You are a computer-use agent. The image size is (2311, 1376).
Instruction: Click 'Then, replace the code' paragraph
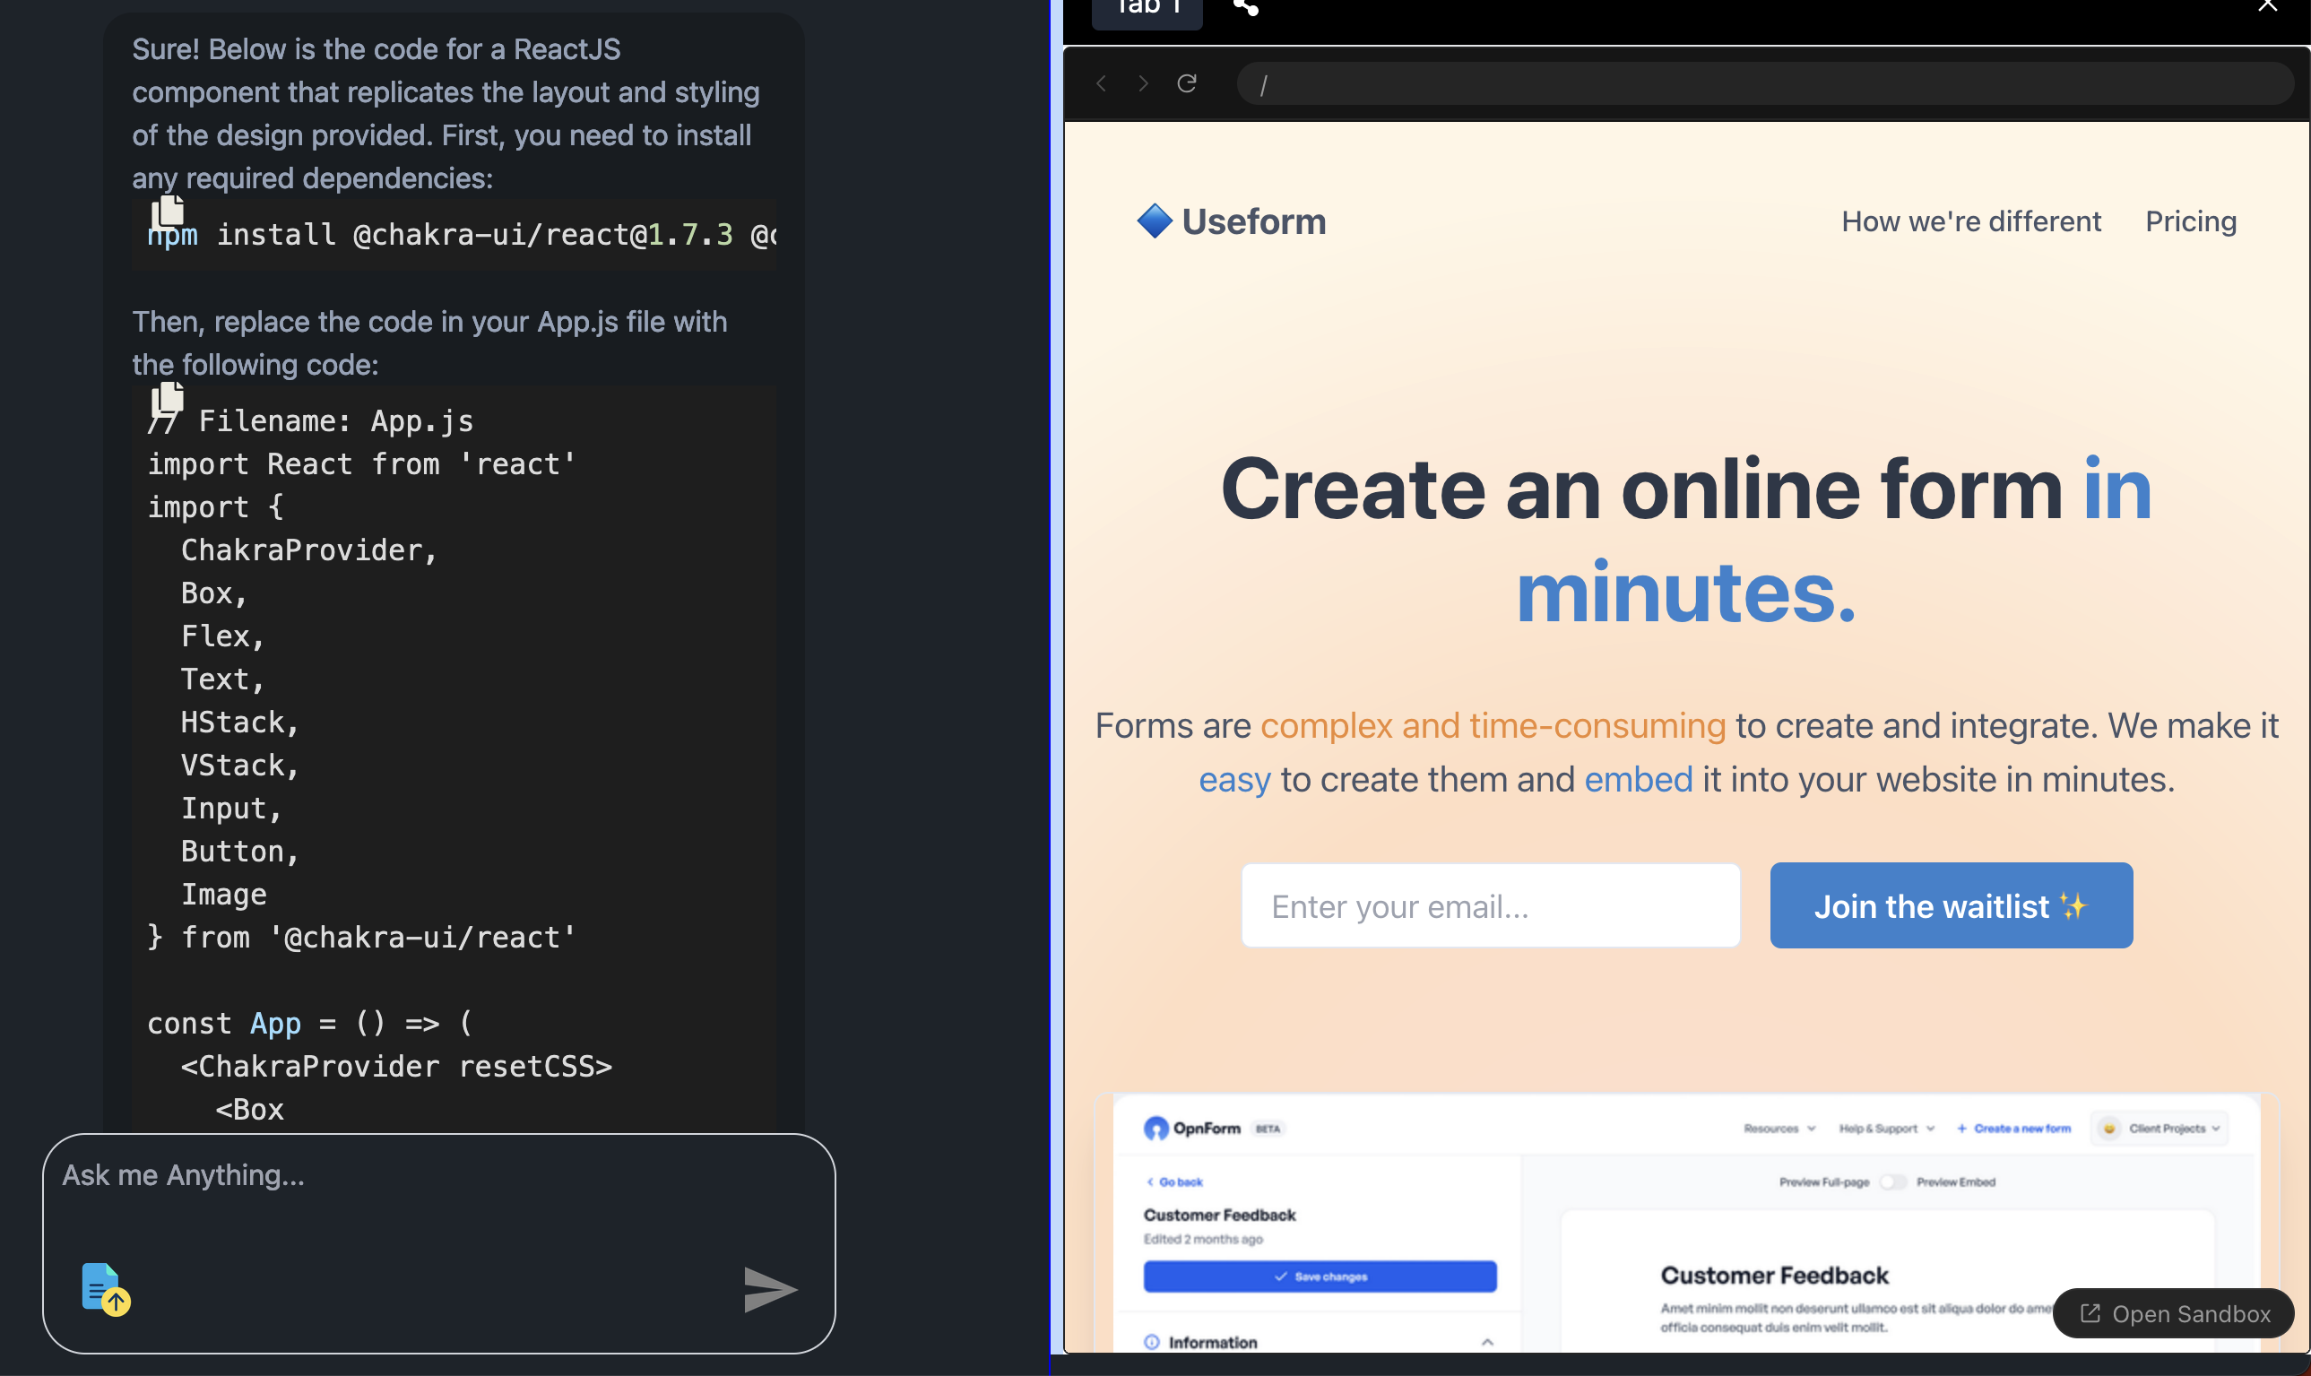coord(429,343)
